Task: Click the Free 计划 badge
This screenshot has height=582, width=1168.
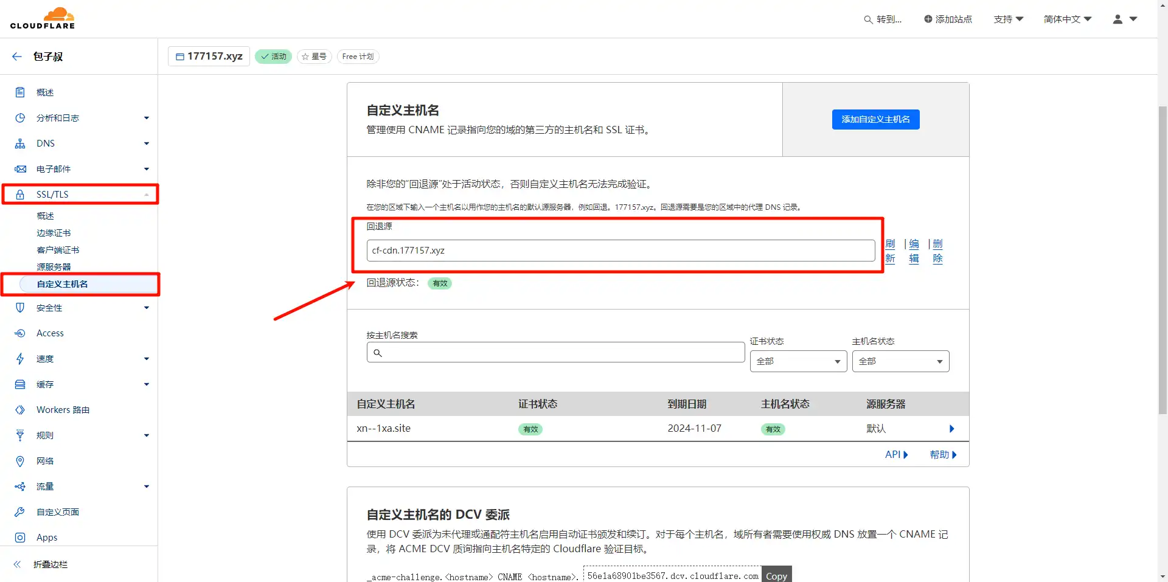Action: (x=358, y=57)
